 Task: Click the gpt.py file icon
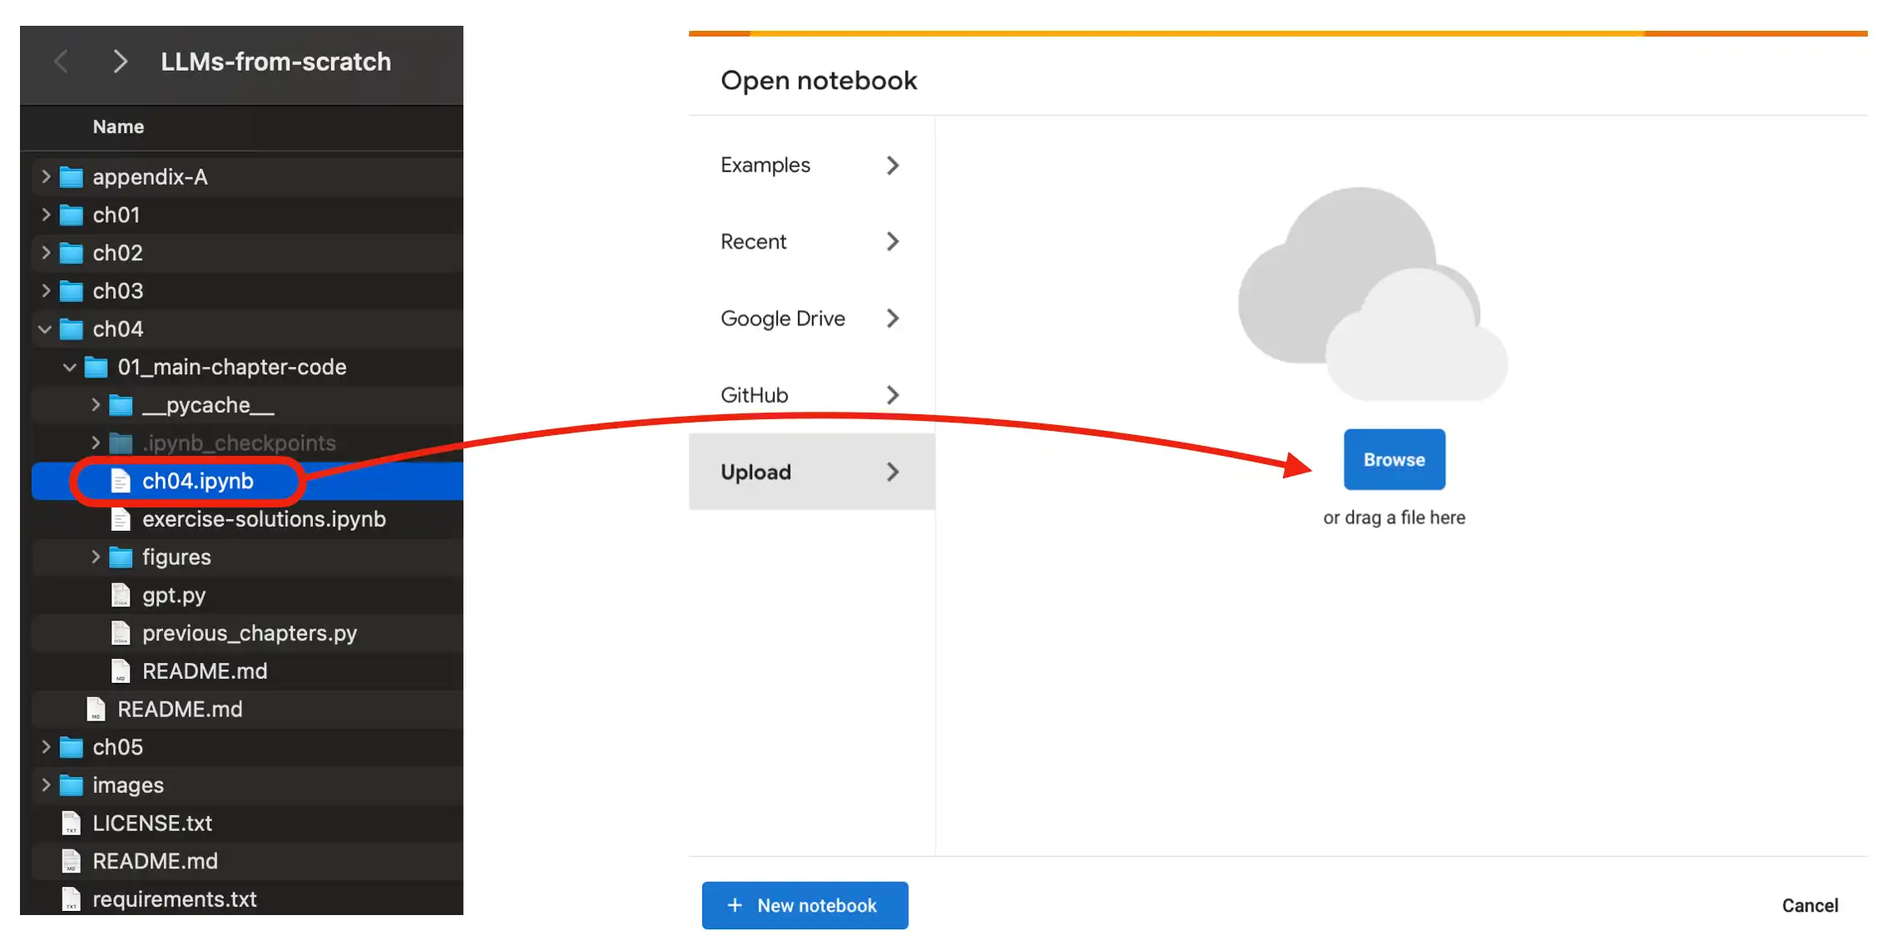[x=121, y=595]
